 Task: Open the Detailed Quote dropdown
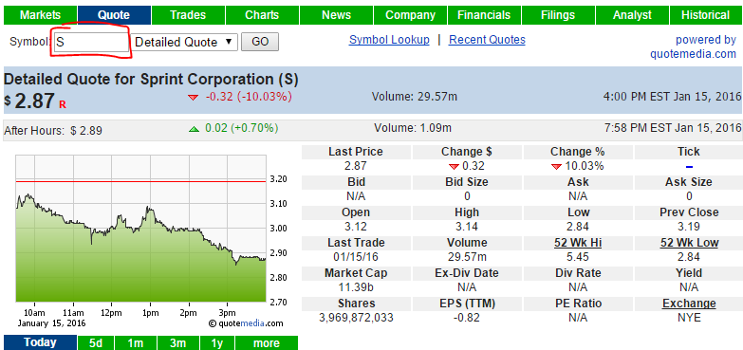[184, 42]
